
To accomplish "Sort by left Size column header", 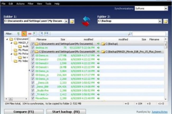I will click(63, 39).
